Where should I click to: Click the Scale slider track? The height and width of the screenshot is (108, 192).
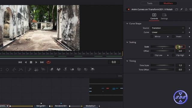pos(162,47)
